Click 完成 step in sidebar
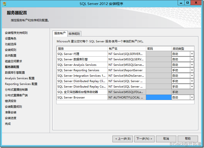This screenshot has width=204, height=148. click(x=8, y=124)
